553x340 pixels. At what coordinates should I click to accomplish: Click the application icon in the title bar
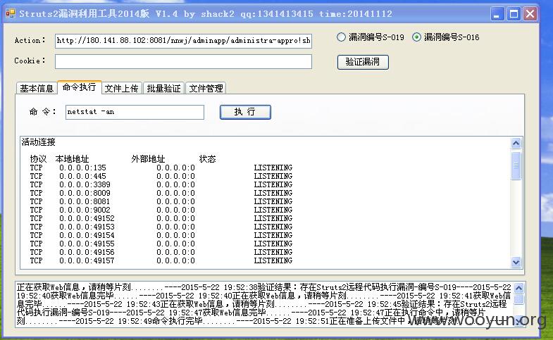pos(11,14)
